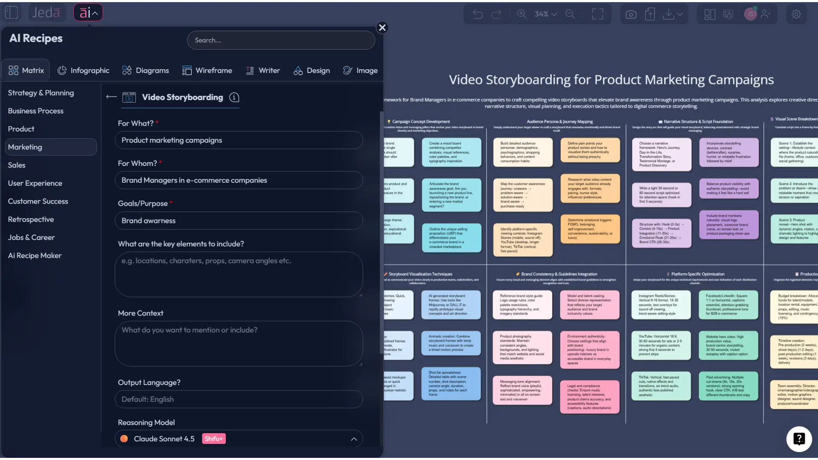The image size is (818, 460).
Task: Open the import file tool
Action: [650, 14]
